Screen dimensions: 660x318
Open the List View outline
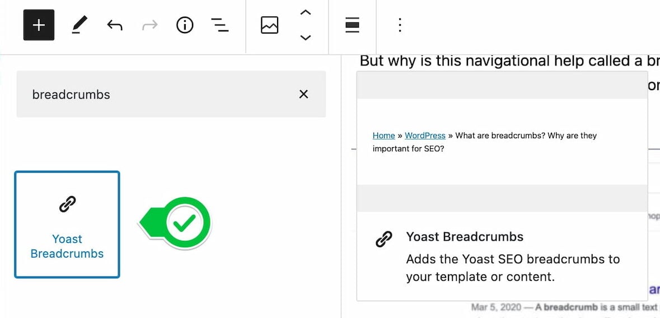click(219, 25)
